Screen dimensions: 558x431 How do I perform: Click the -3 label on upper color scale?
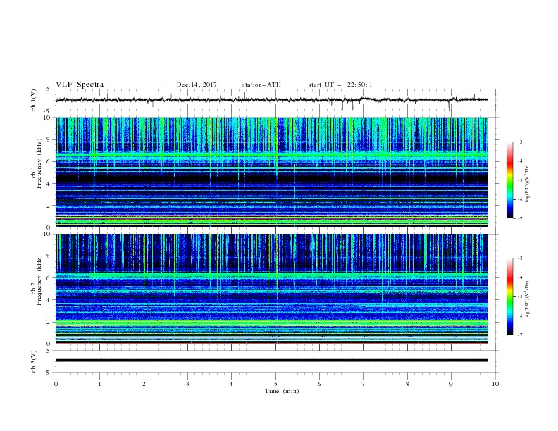point(519,142)
